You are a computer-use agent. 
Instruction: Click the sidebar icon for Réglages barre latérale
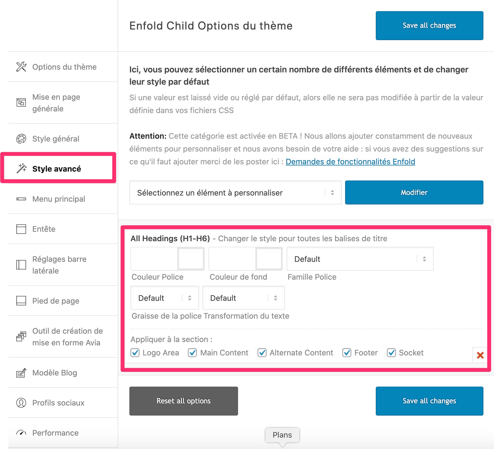[x=21, y=265]
